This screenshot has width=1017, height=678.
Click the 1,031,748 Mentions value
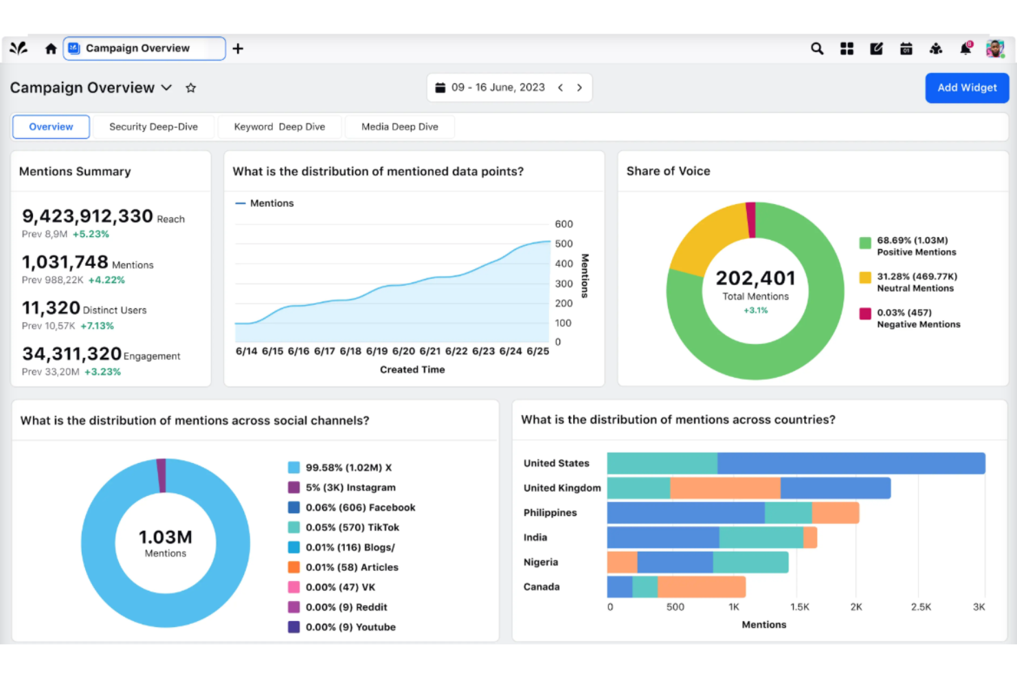pyautogui.click(x=65, y=262)
